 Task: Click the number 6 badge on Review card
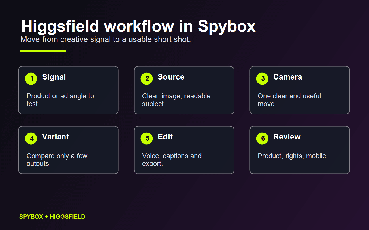262,139
